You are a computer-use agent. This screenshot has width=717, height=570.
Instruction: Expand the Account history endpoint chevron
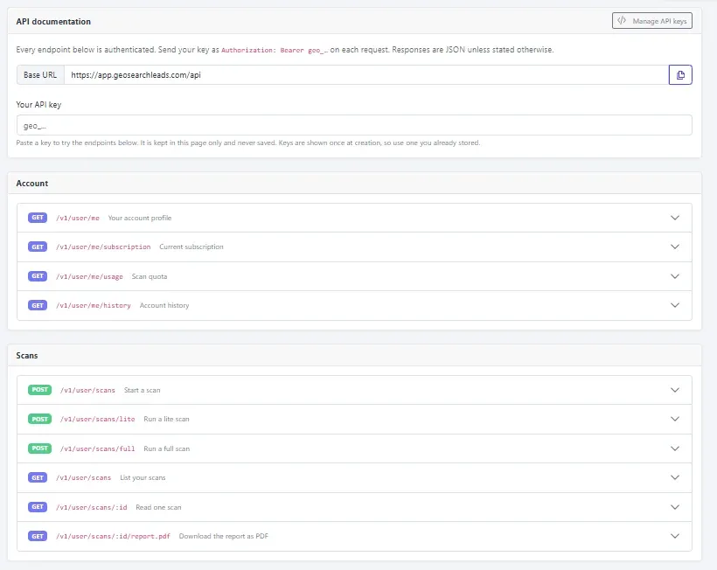(x=674, y=305)
